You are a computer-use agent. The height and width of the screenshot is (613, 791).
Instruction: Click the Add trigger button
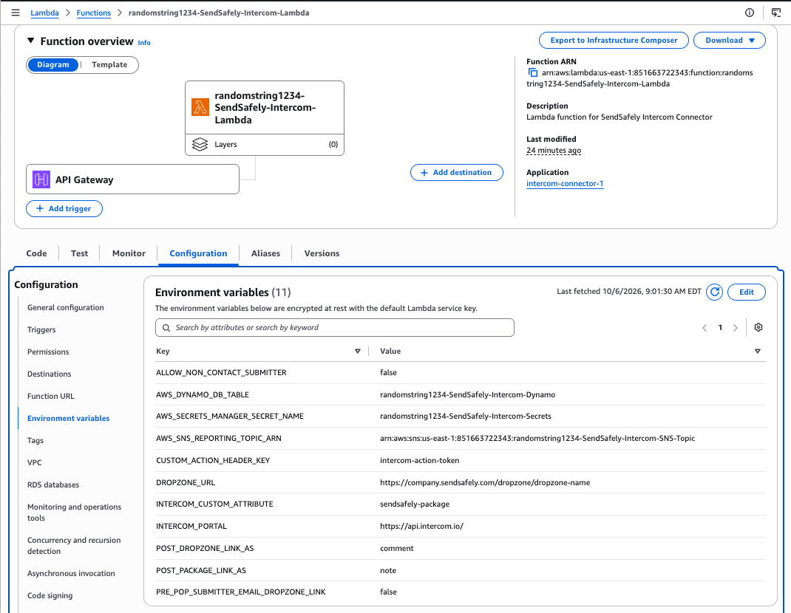coord(64,209)
